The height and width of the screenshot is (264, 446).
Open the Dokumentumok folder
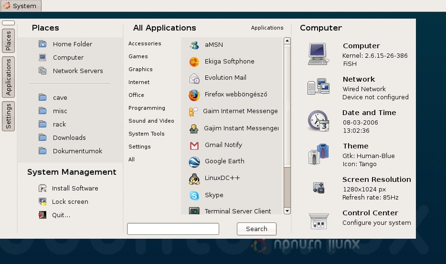click(77, 151)
